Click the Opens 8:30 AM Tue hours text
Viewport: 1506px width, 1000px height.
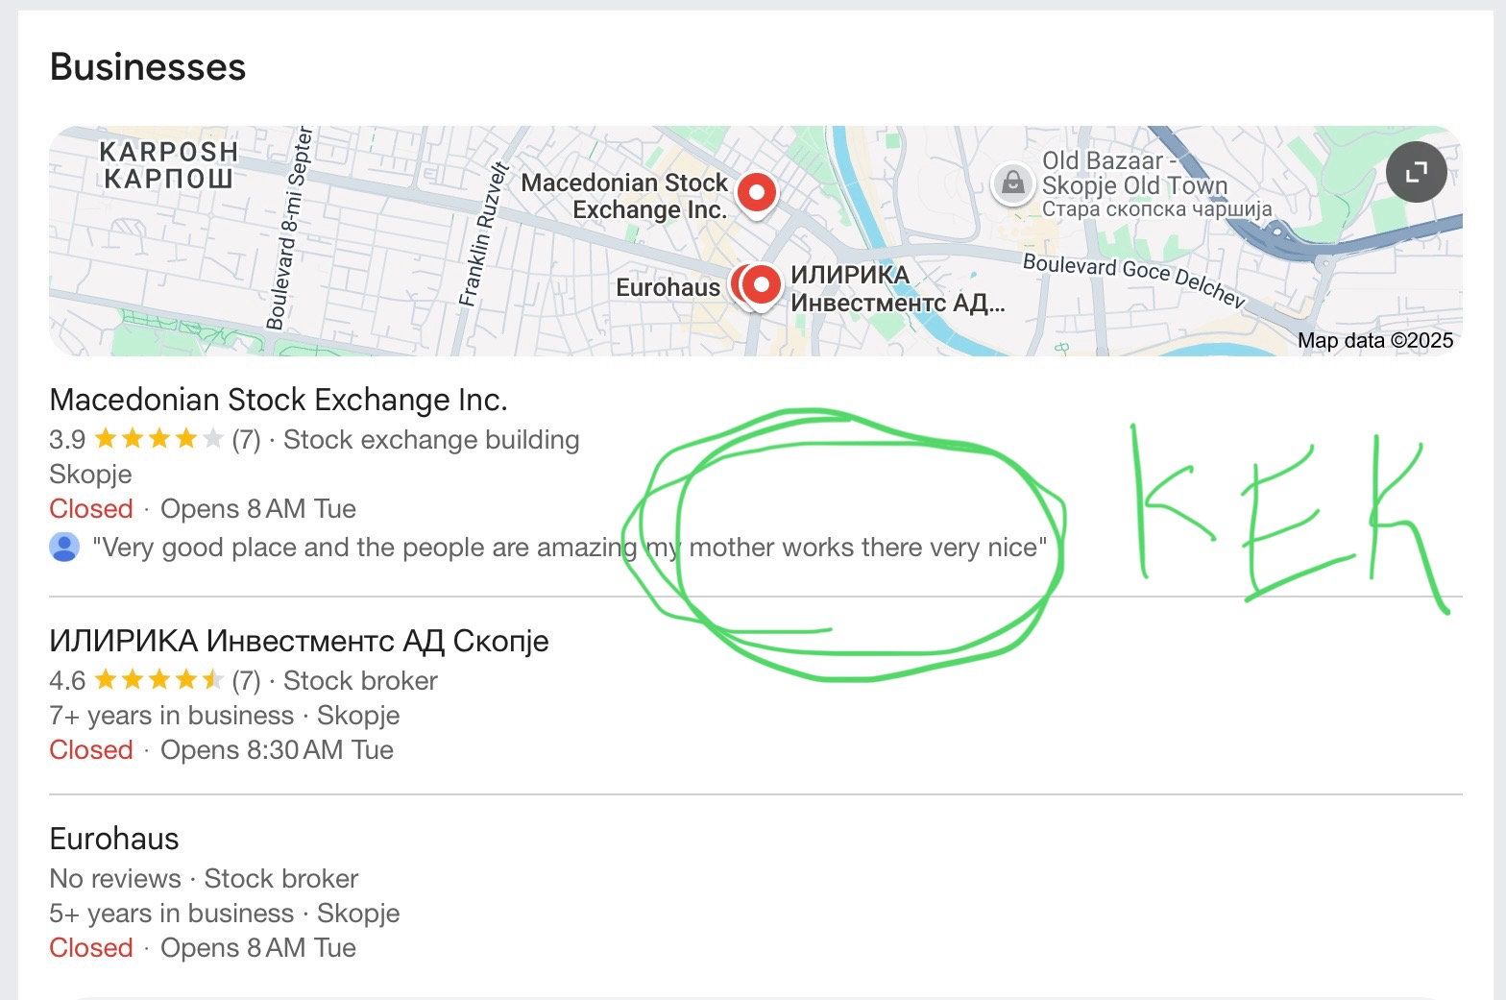(277, 750)
